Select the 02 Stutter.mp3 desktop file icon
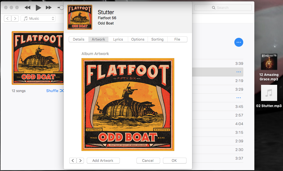This screenshot has width=283, height=171. 269,93
